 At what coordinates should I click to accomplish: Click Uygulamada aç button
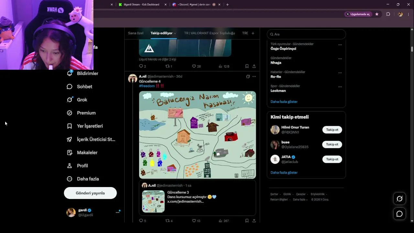[358, 14]
